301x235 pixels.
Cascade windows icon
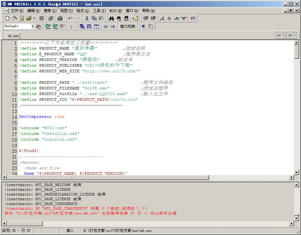[x=82, y=27]
